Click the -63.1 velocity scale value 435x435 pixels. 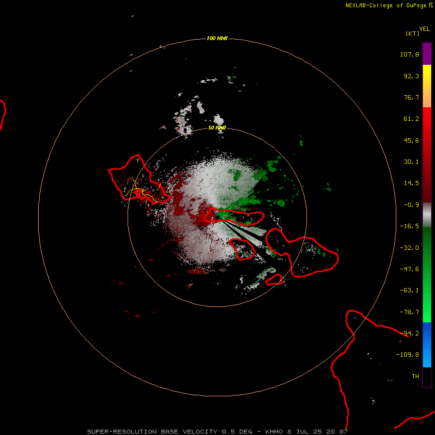point(409,290)
